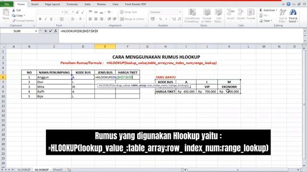This screenshot has height=172, width=307.
Task: Expand the formula bar chevron
Action: tap(305, 31)
